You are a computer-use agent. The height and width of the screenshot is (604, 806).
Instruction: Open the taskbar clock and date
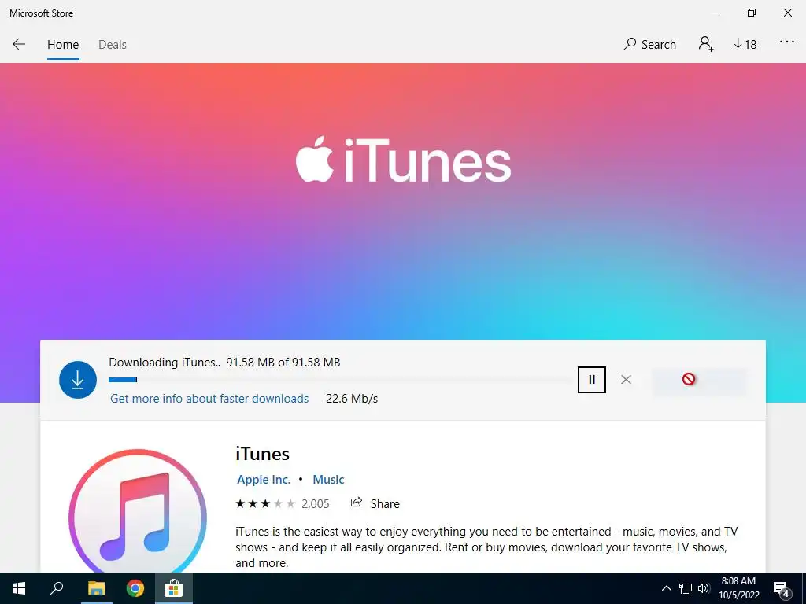pyautogui.click(x=738, y=588)
